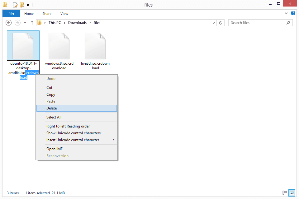The height and width of the screenshot is (199, 299).
Task: Go back using the navigation arrow
Action: [8, 23]
